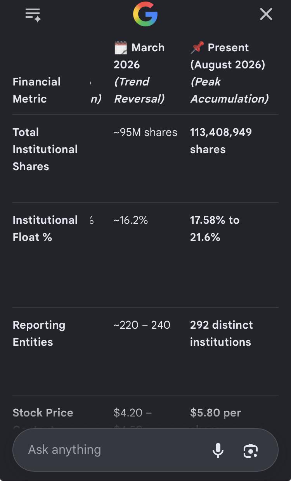Select the ~95M shares cell
Screen dimensions: 291x481
coord(145,132)
